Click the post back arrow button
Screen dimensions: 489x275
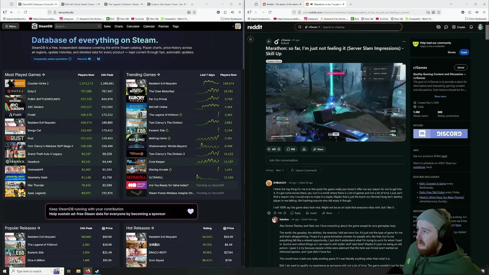269,41
